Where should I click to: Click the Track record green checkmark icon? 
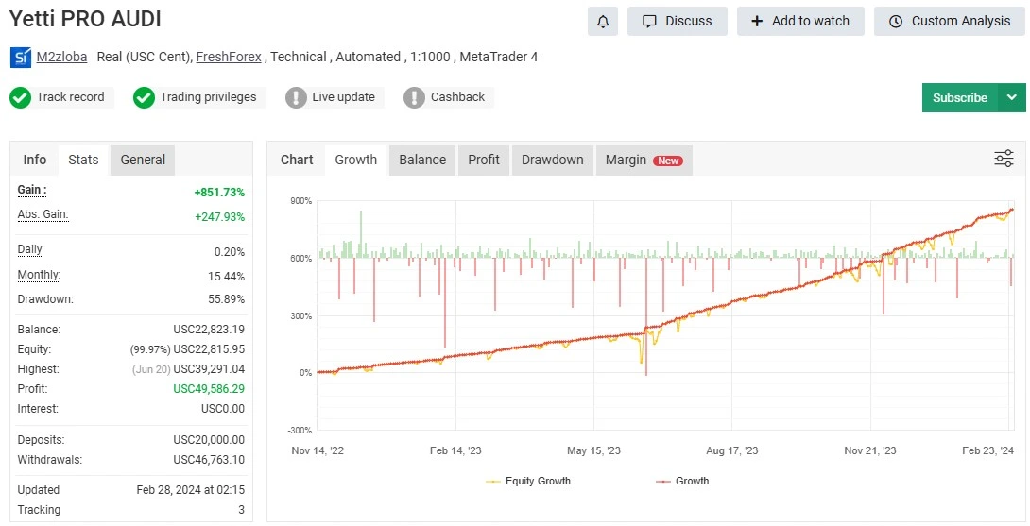21,97
